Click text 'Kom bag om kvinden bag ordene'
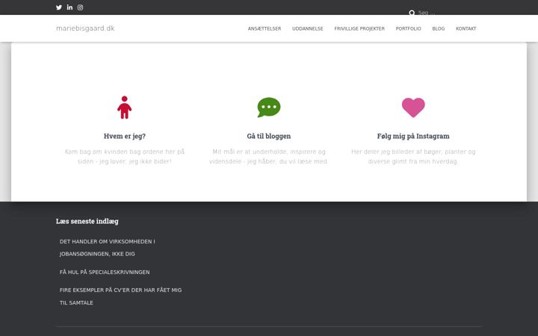Image resolution: width=538 pixels, height=336 pixels. (125, 156)
